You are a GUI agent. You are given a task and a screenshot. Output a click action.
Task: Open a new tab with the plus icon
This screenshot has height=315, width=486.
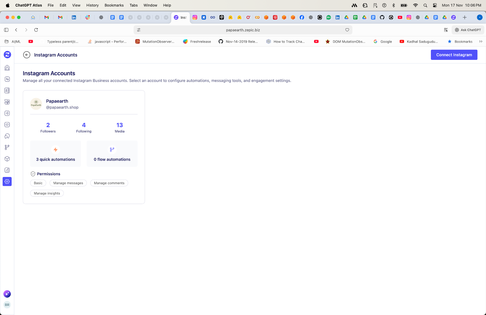pos(464,17)
